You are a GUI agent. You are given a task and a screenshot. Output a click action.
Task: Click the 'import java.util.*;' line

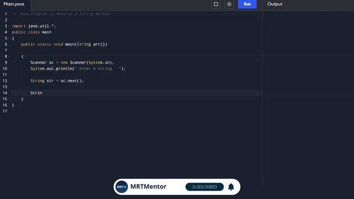point(34,26)
